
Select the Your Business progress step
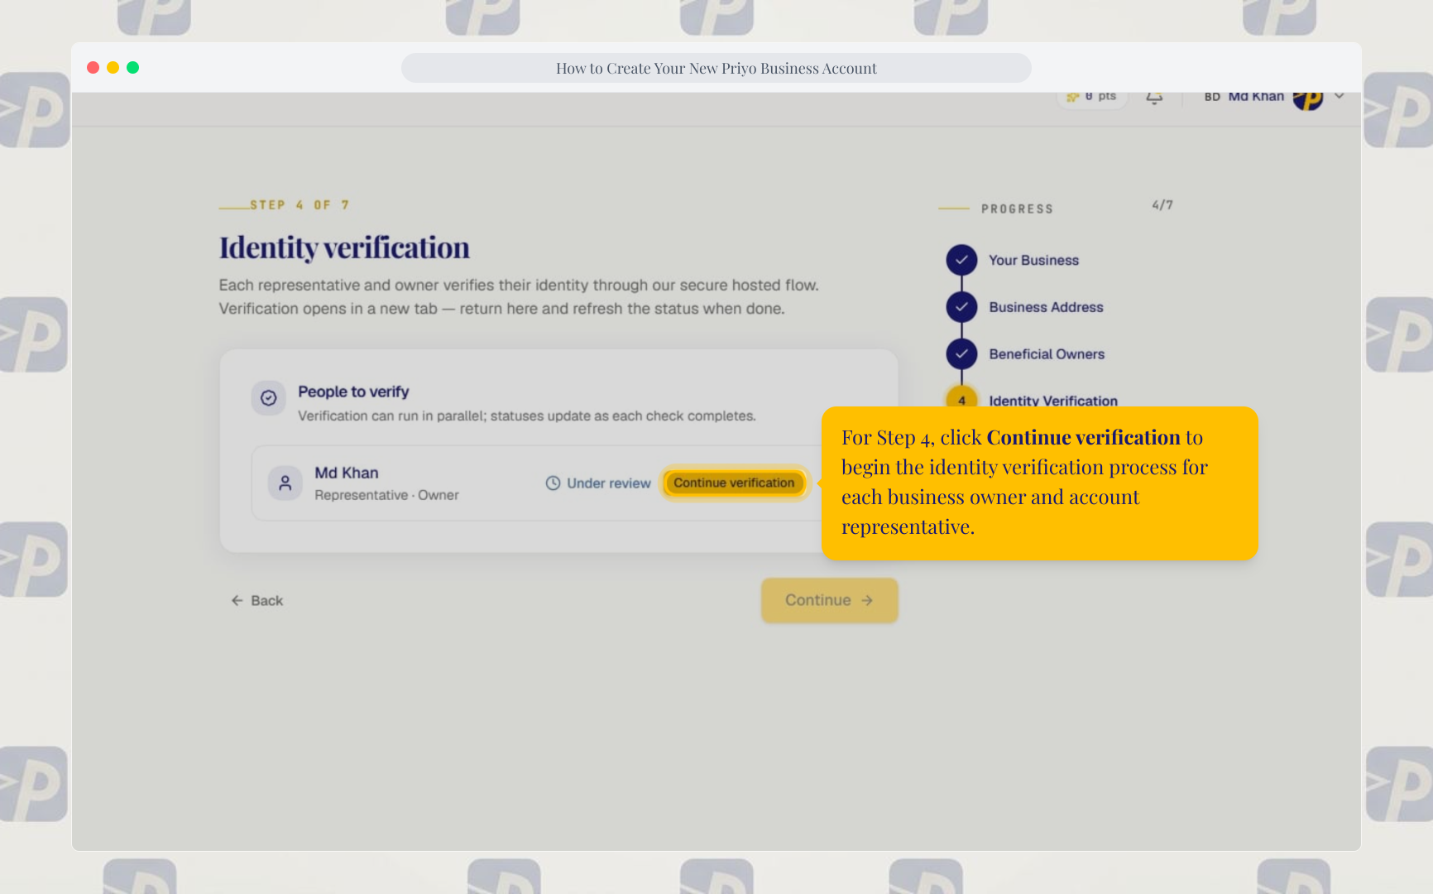[x=1033, y=260]
